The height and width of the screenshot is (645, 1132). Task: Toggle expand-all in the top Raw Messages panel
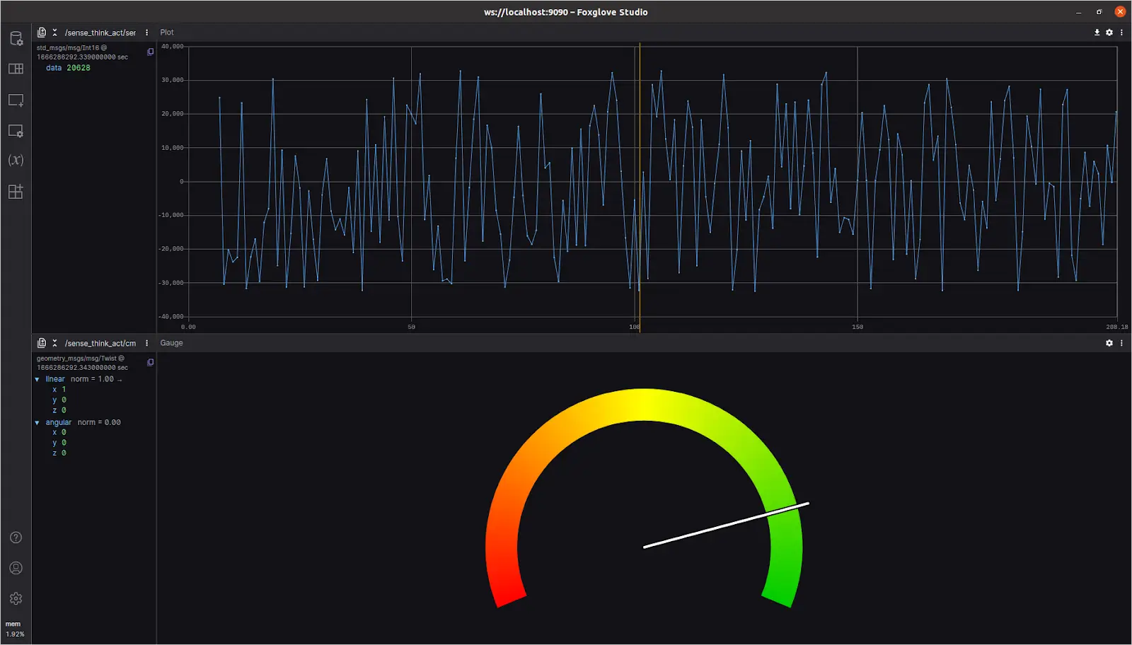(x=54, y=33)
